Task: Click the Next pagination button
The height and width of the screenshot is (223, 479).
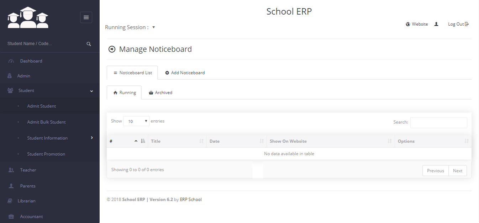Action: click(457, 171)
